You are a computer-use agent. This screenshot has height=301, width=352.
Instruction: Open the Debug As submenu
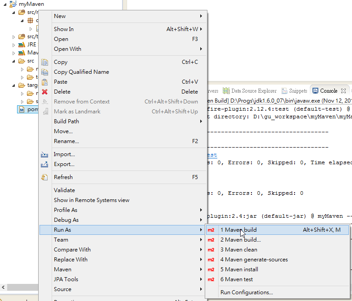123,220
